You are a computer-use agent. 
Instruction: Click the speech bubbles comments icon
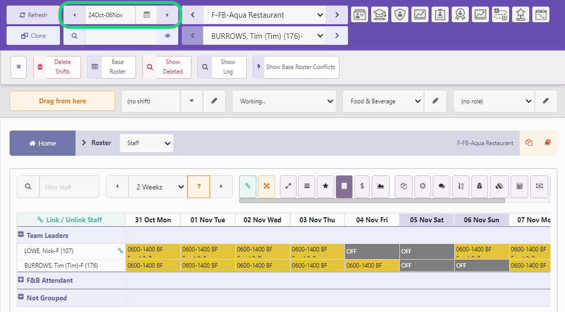(442, 186)
